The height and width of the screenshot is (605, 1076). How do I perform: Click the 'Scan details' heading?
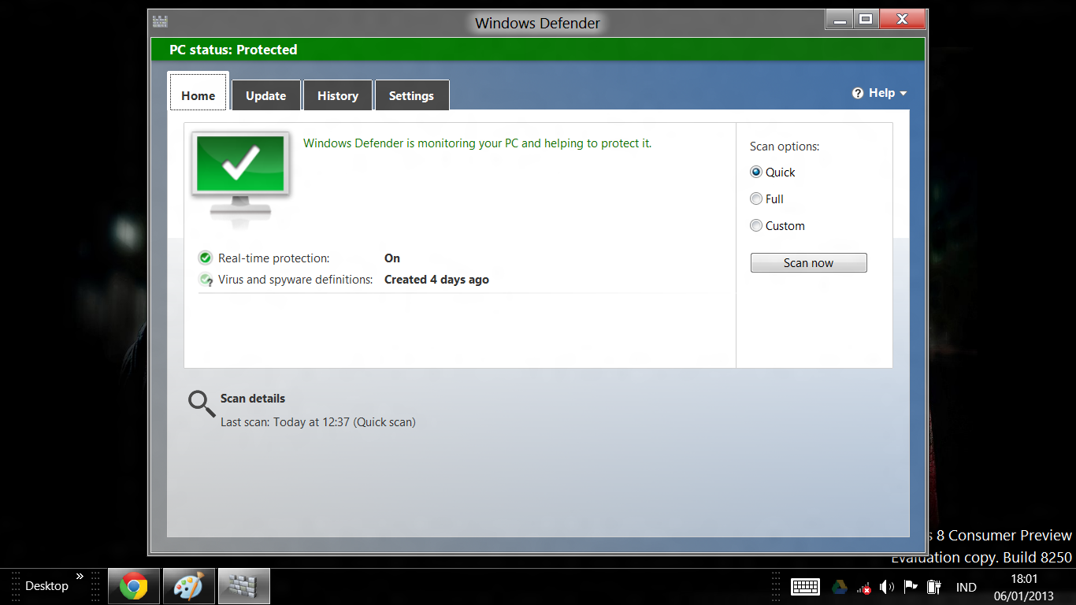coord(253,399)
